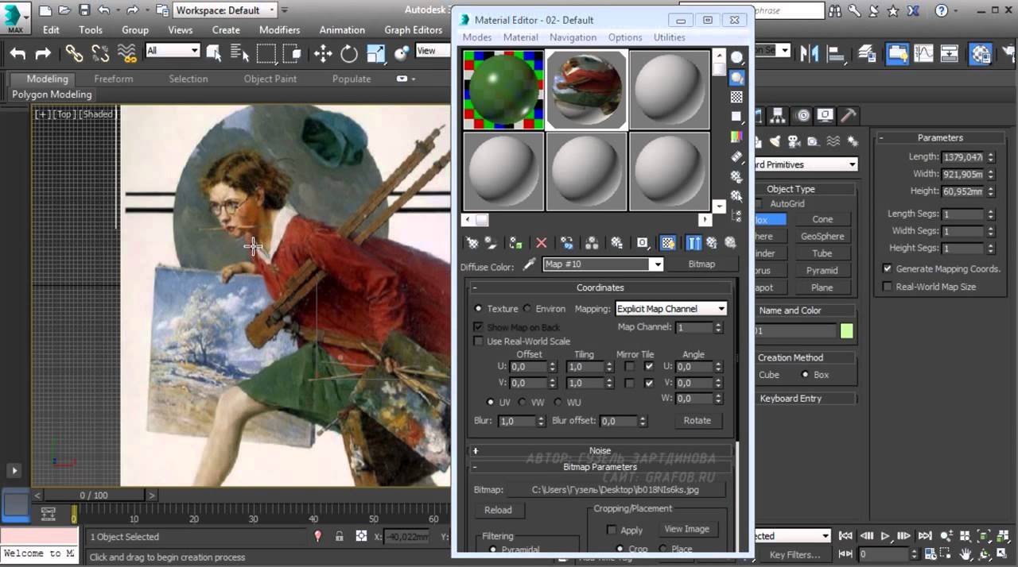Open Select by Name list icon
The height and width of the screenshot is (567, 1018).
(x=239, y=53)
